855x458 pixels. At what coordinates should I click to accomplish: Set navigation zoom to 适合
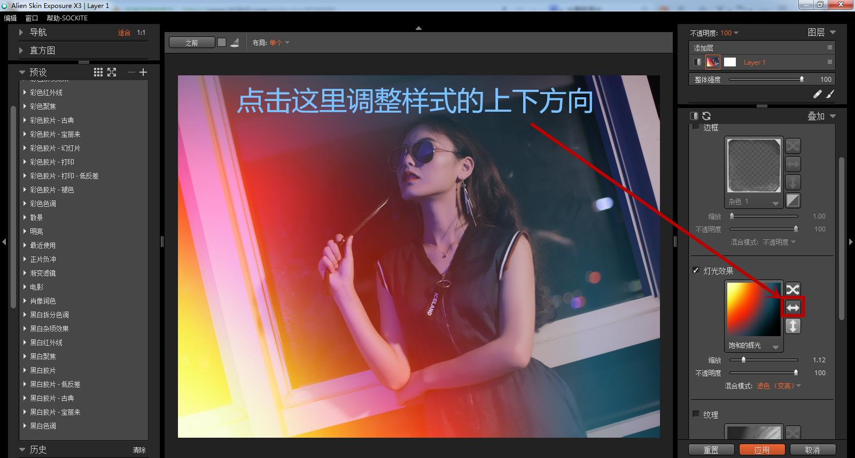124,33
